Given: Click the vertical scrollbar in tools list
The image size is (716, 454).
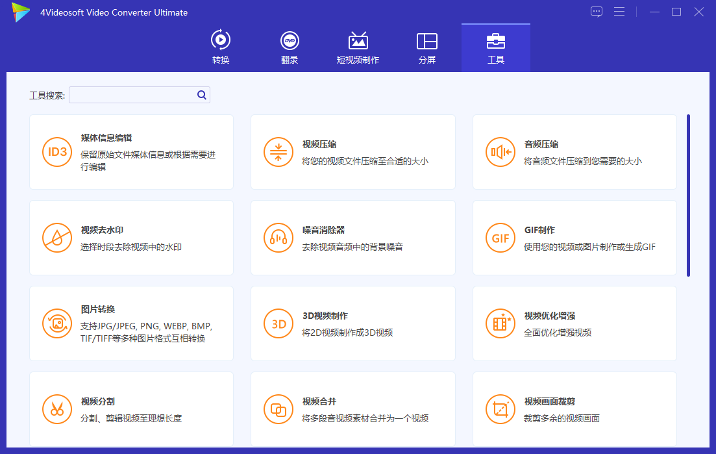Looking at the screenshot, I should click(688, 195).
